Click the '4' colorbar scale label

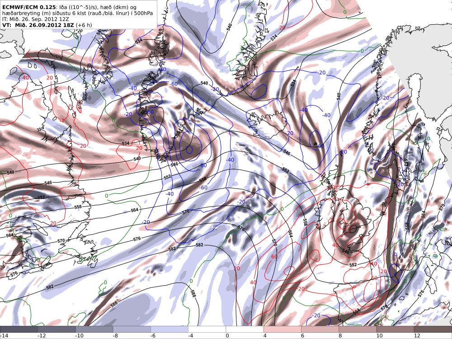point(265,335)
